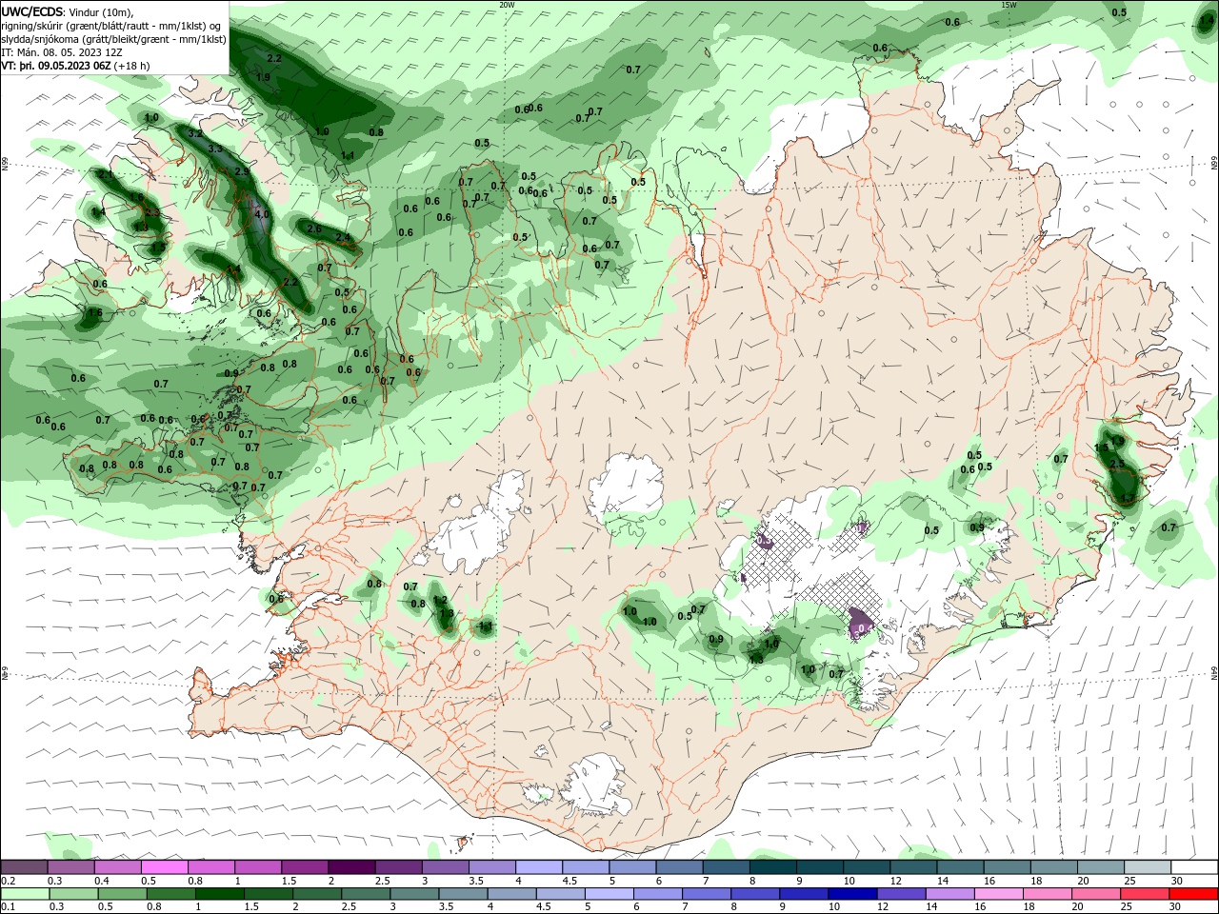Click the '(+18 h)' forecast offset text
Viewport: 1219px width, 914px height.
coord(133,66)
